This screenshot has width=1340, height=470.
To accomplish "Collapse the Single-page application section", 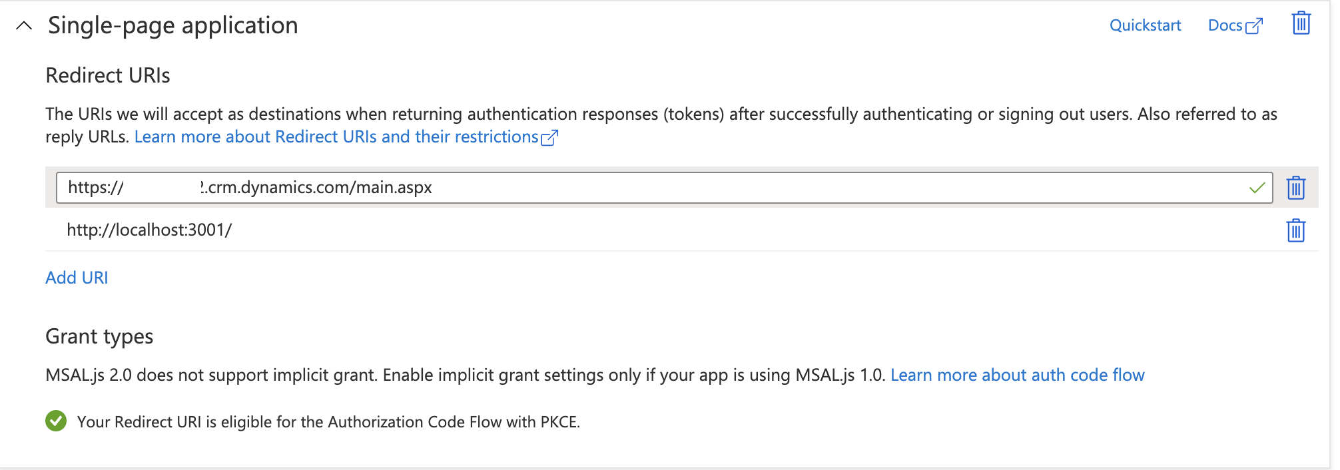I will coord(24,25).
